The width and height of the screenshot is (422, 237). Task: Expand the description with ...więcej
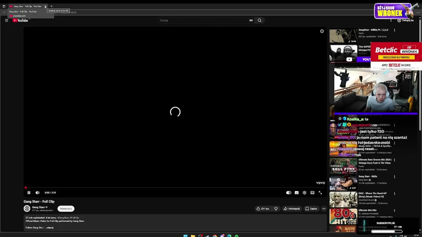point(49,227)
